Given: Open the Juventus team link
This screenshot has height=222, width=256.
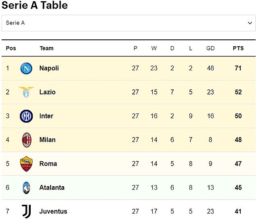Looking at the screenshot, I should coord(53,211).
